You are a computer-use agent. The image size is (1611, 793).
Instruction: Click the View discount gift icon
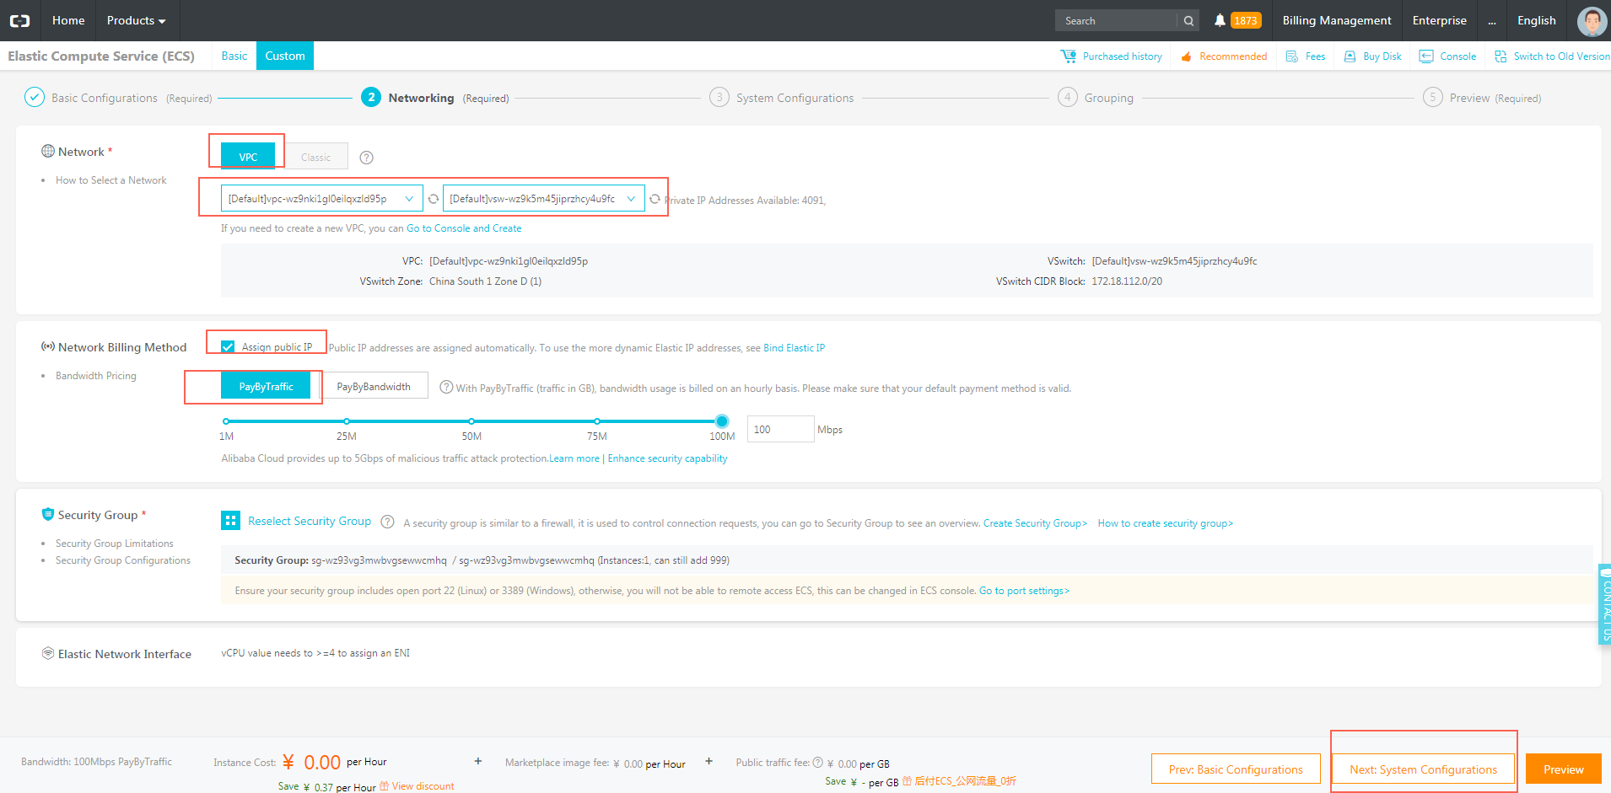pos(384,786)
